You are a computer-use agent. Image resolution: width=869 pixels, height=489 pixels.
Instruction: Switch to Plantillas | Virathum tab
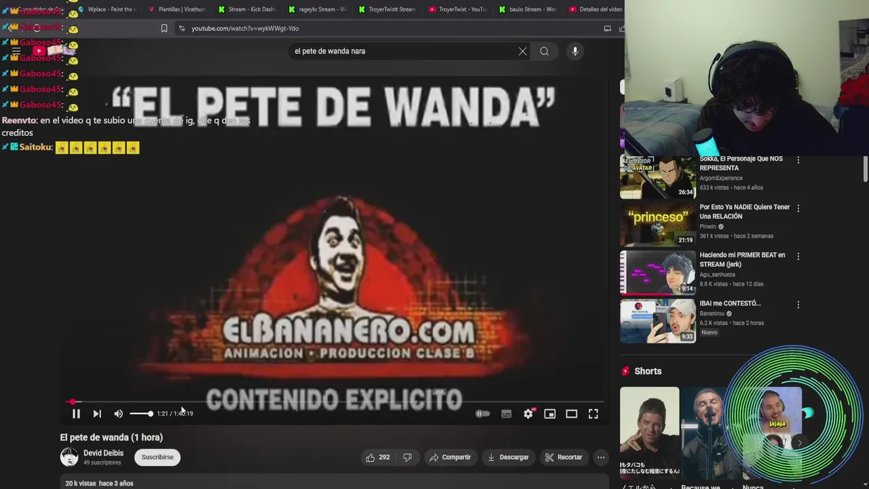coord(177,10)
